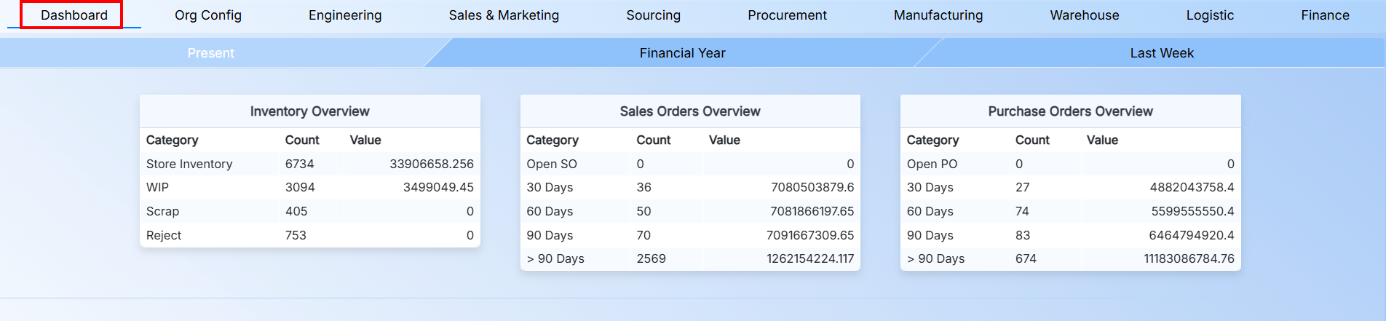The image size is (1386, 321).
Task: Click Purchase Orders 30 Days count 27
Action: click(x=1023, y=187)
